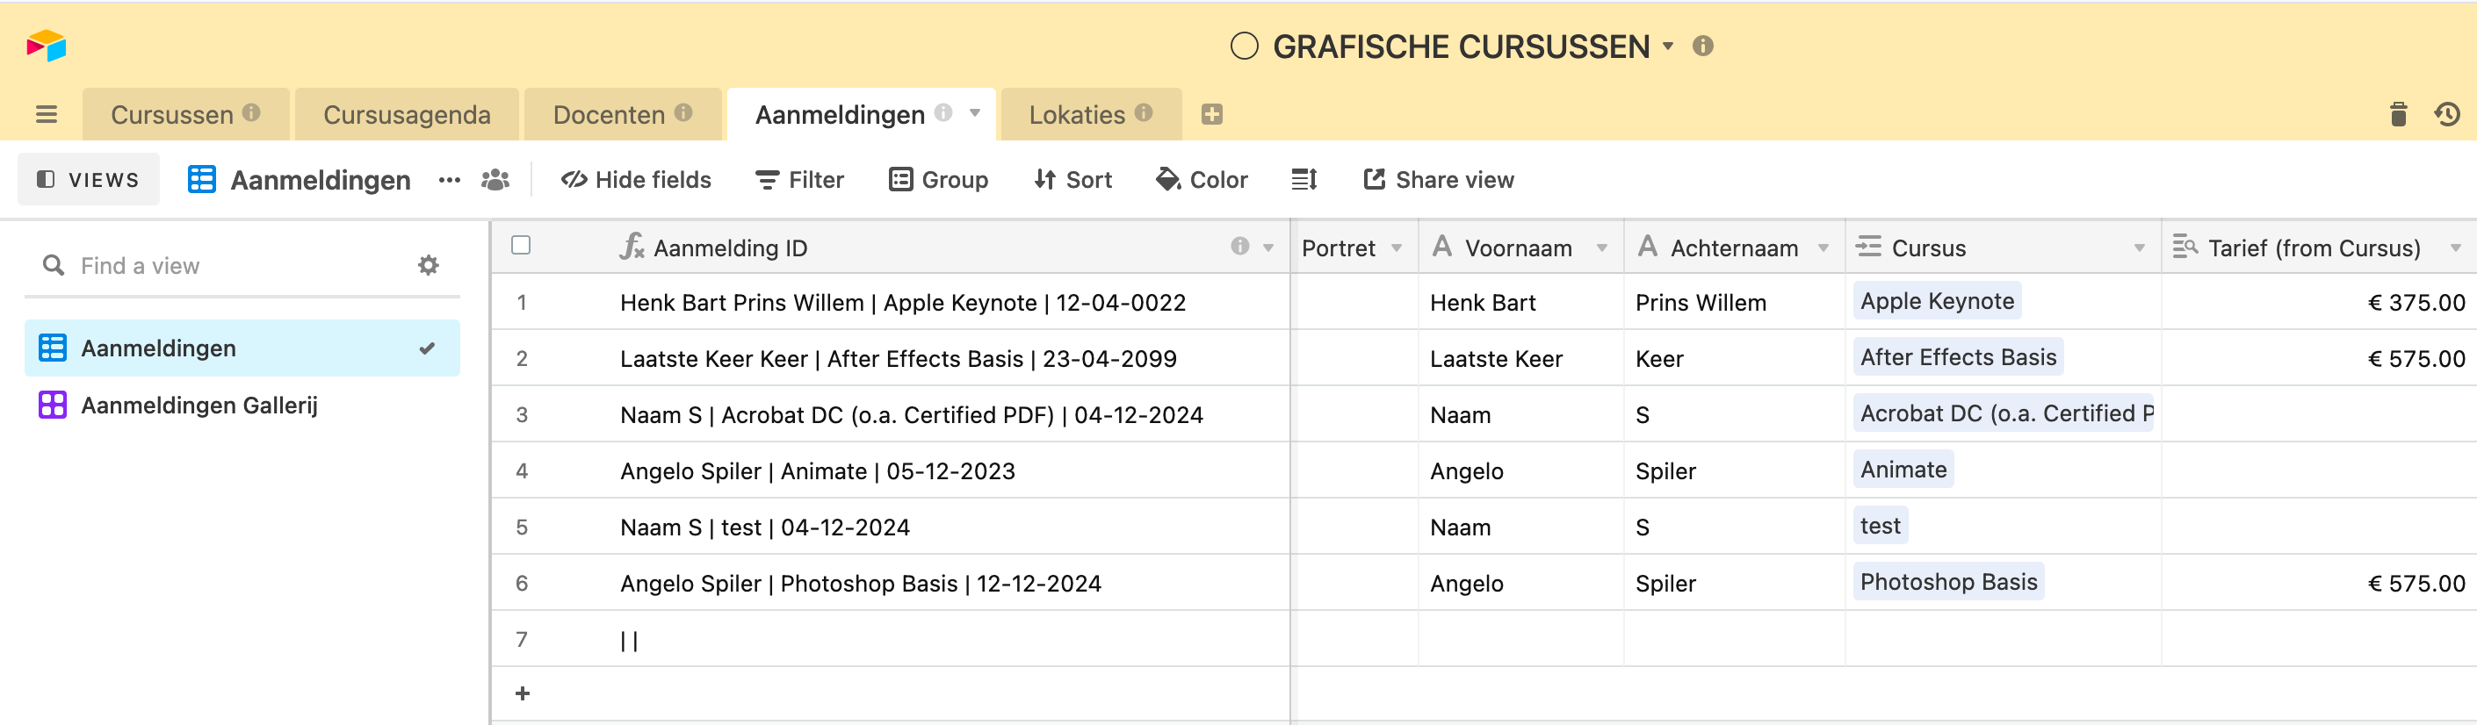
Task: Open Tarief (from Cursus) column dropdown arrow
Action: pyautogui.click(x=2456, y=248)
